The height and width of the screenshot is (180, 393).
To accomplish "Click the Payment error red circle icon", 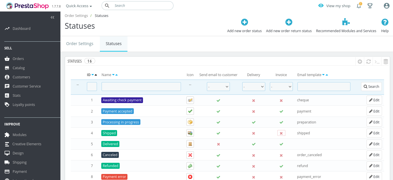I will 190,177.
